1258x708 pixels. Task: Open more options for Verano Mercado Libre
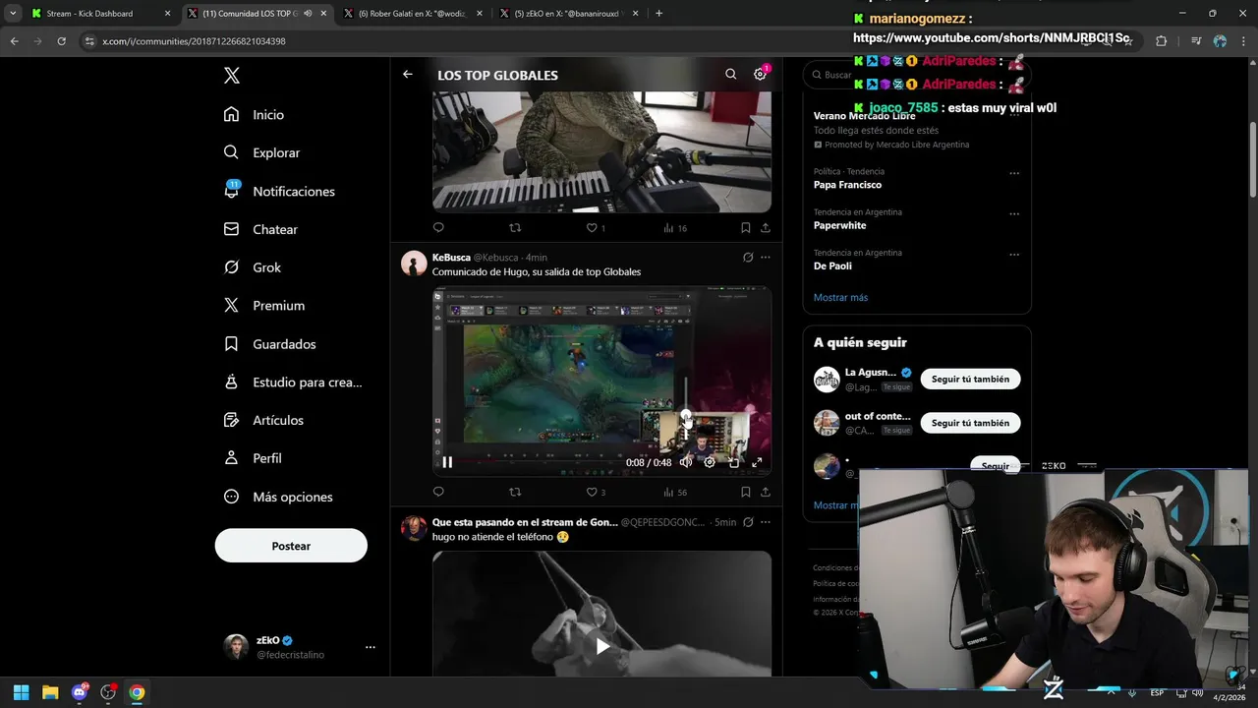pos(1014,115)
